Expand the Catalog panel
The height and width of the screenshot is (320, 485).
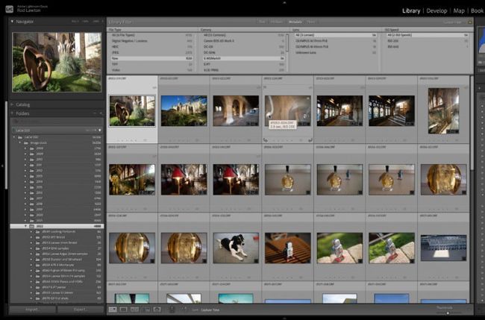point(12,105)
